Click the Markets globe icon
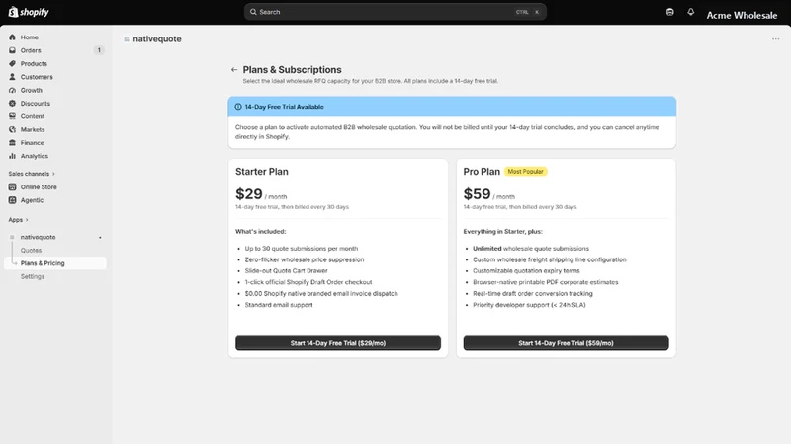791x444 pixels. click(12, 129)
